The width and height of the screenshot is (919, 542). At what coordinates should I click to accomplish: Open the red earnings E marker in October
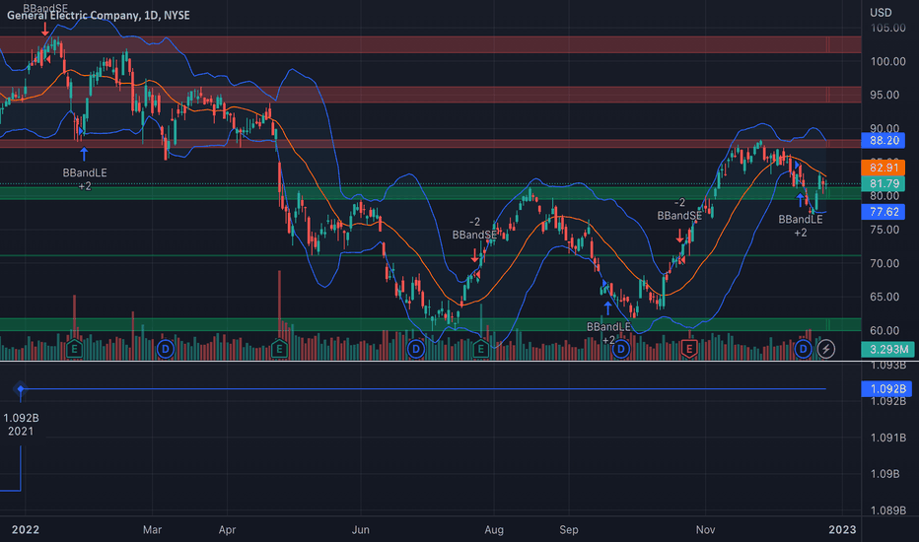click(689, 349)
